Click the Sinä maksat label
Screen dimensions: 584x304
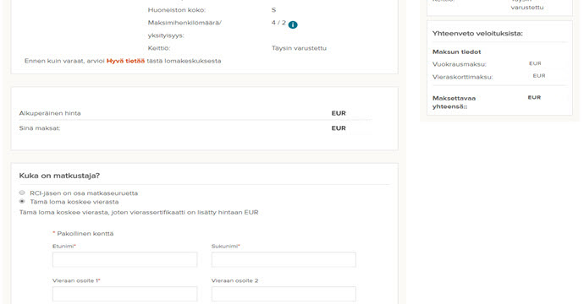(40, 128)
